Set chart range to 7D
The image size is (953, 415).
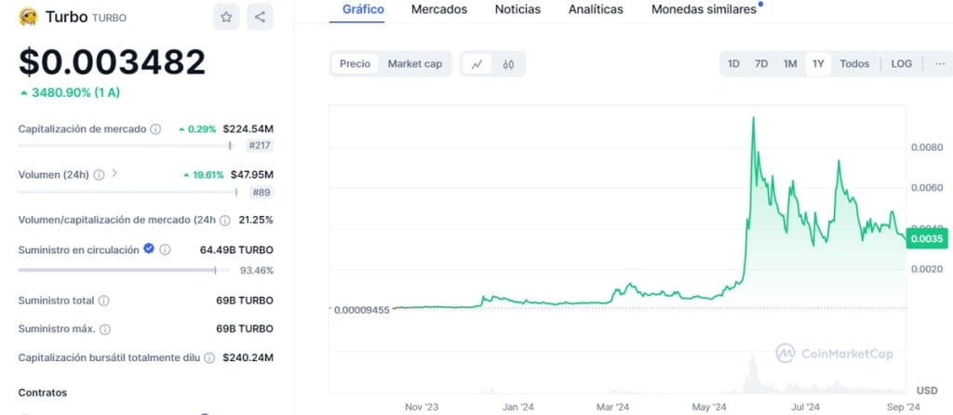click(x=761, y=64)
